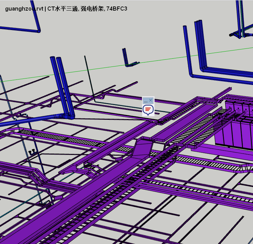This screenshot has height=244, width=253.
Task: Click the ellipsis on the comment popup
Action: click(x=146, y=101)
